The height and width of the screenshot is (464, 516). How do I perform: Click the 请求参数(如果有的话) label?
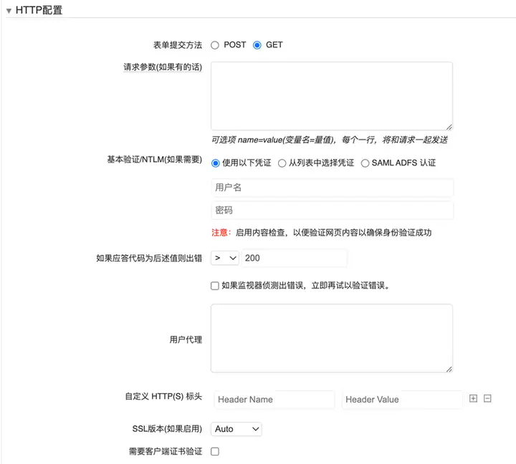click(x=163, y=67)
